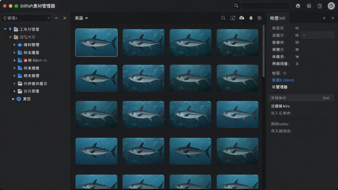The image size is (338, 190).
Task: Click the bell icon in the grid toolbar
Action: click(251, 18)
